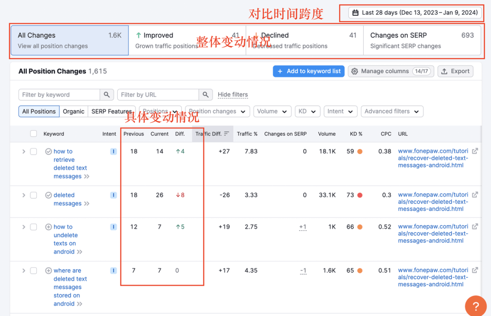Select checkbox for 'deleted messages' row
This screenshot has height=316, width=491.
[x=33, y=195]
